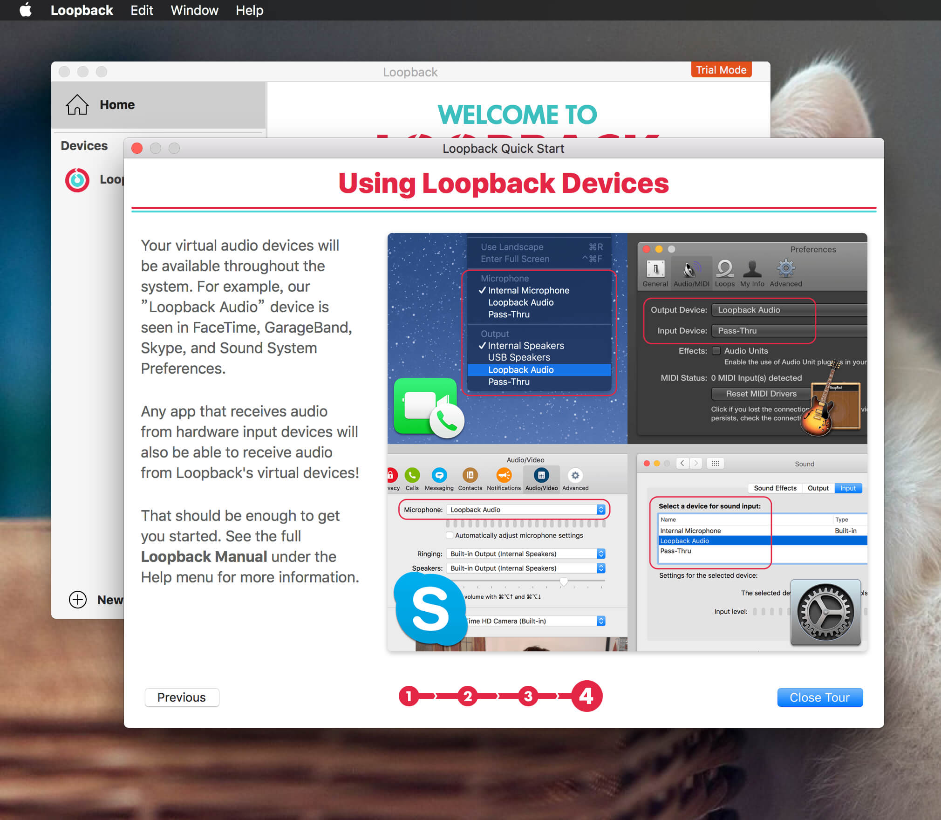Jump to tour step 1 indicator
Viewport: 941px width, 820px height.
(409, 696)
